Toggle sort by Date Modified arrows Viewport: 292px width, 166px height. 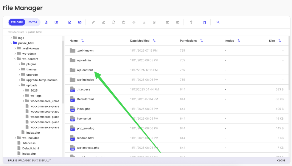click(x=154, y=41)
